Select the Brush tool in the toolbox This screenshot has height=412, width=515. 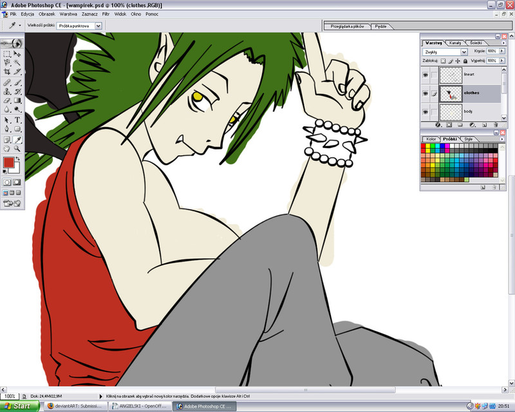(17, 82)
